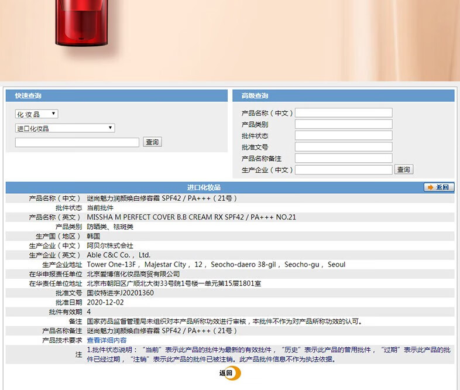The height and width of the screenshot is (390, 460).
Task: Focus the 产品名称备注 input field
Action: 344,158
